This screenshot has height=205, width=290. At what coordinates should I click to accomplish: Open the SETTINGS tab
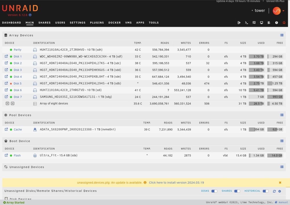tap(77, 23)
